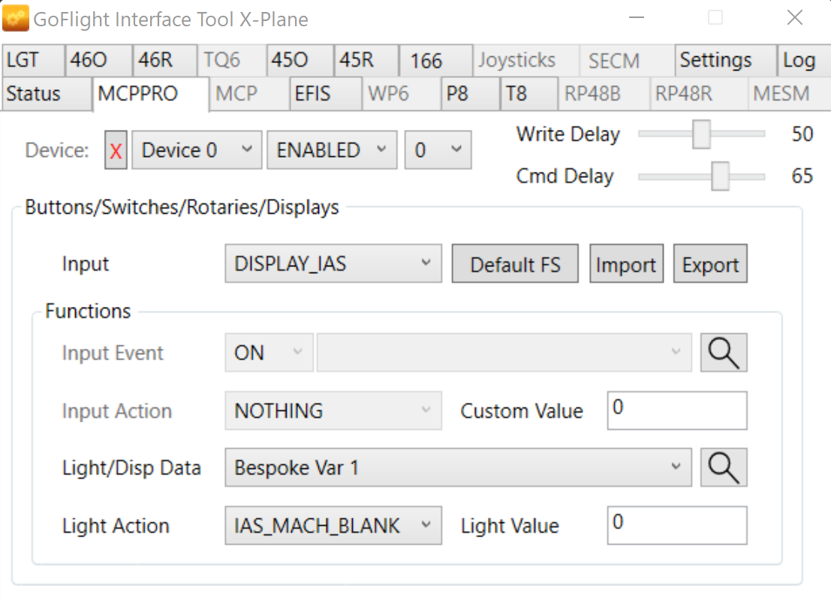Click the Custom Value input field
The height and width of the screenshot is (601, 831).
[x=677, y=411]
